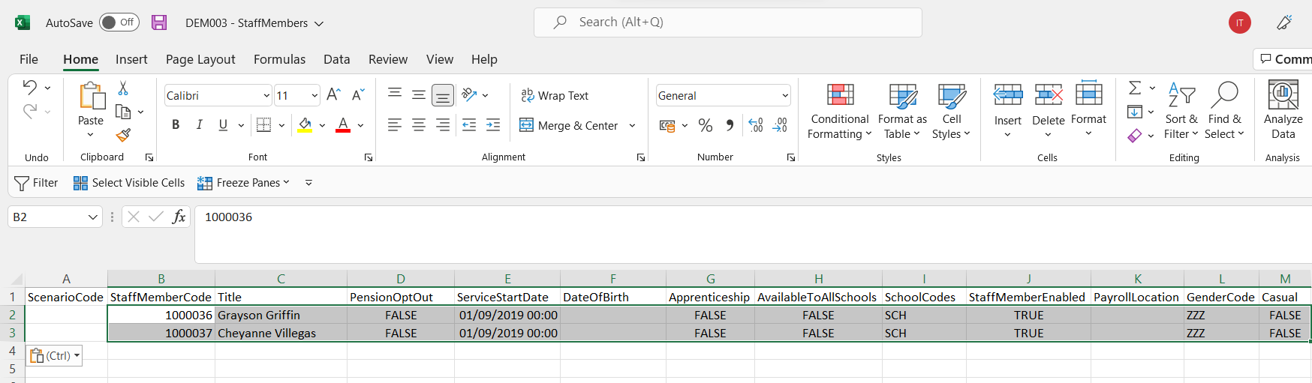Open Find & Select menu
Viewport: 1312px width, 383px height.
(1224, 112)
